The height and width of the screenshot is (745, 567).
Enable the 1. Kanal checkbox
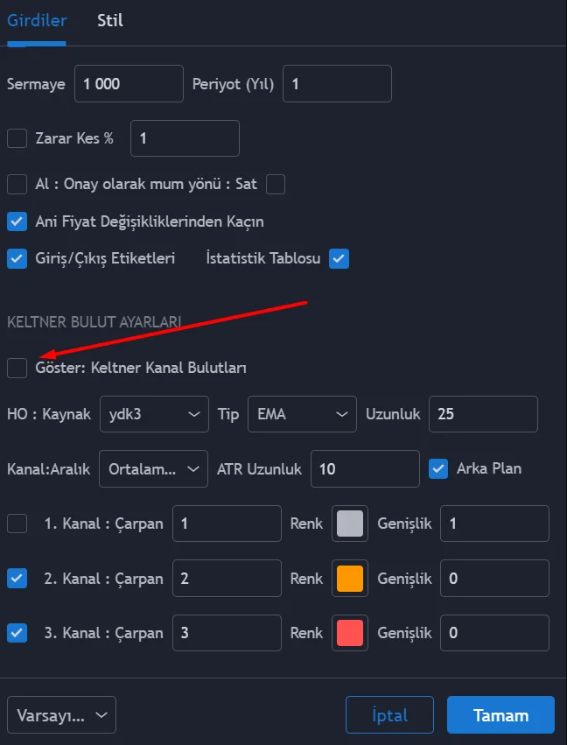[17, 524]
